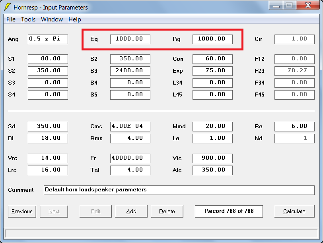
Task: Click the Vtc field showing 900.00
Action: [212, 158]
